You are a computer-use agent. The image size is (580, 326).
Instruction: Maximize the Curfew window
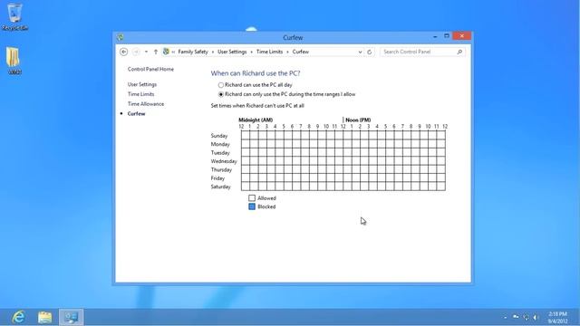pos(447,36)
